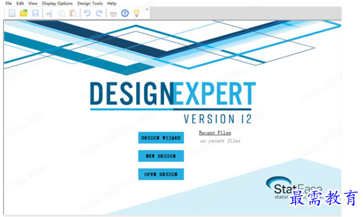Expand the toolbar overflow chevron
The image size is (363, 217).
[147, 10]
